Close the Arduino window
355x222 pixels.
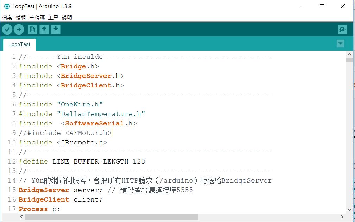[x=343, y=6]
